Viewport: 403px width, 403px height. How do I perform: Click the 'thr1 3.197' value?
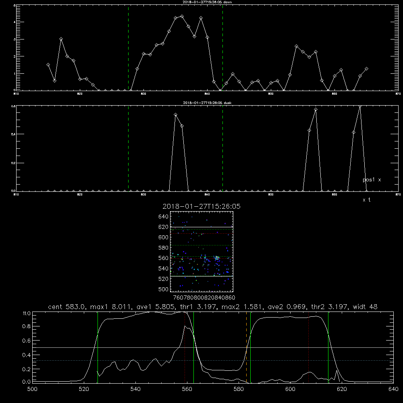197,307
